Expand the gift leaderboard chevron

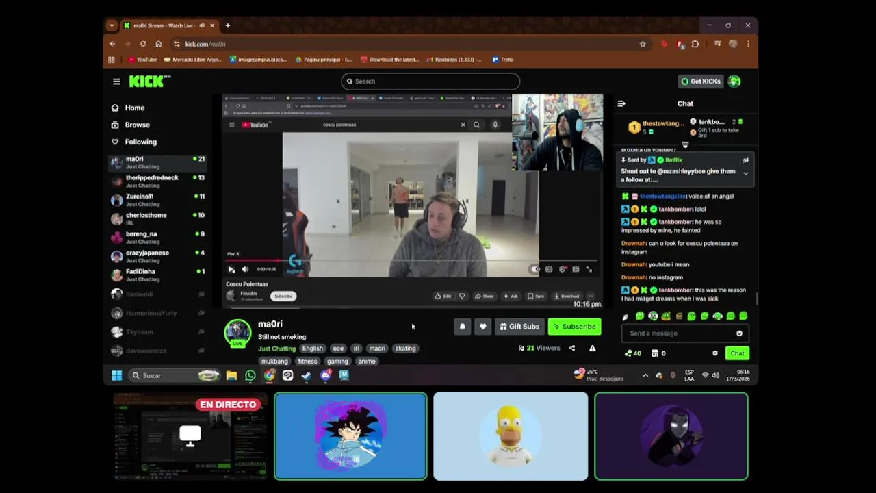pyautogui.click(x=685, y=144)
